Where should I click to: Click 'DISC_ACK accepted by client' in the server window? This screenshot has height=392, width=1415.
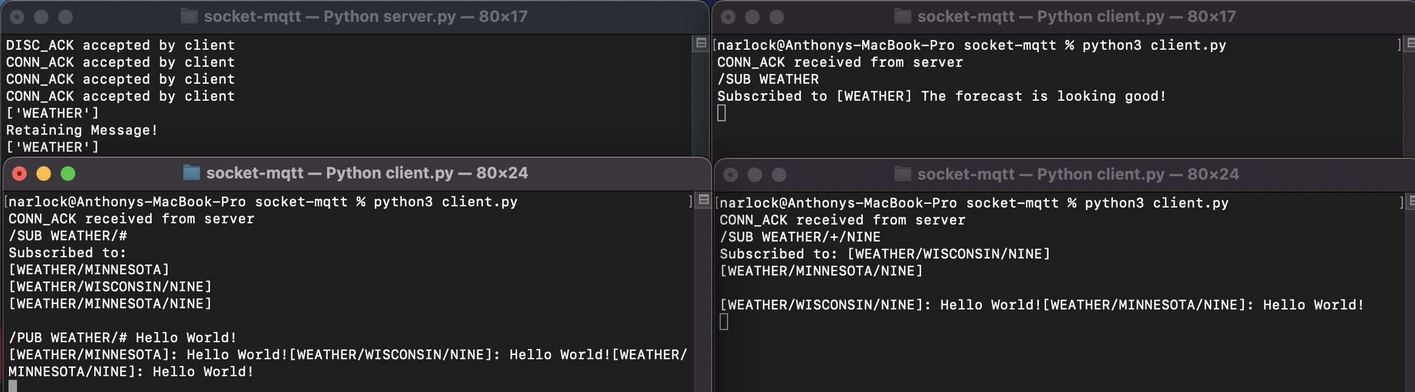pos(120,46)
